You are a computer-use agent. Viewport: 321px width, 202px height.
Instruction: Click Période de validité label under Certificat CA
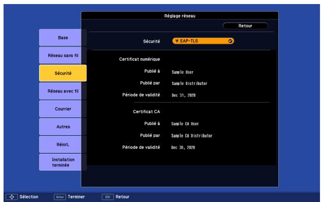click(x=141, y=147)
